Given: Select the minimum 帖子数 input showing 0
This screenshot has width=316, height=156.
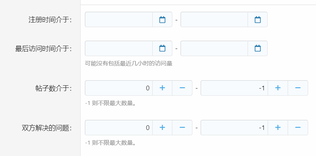Looking at the screenshot, I should point(119,88).
